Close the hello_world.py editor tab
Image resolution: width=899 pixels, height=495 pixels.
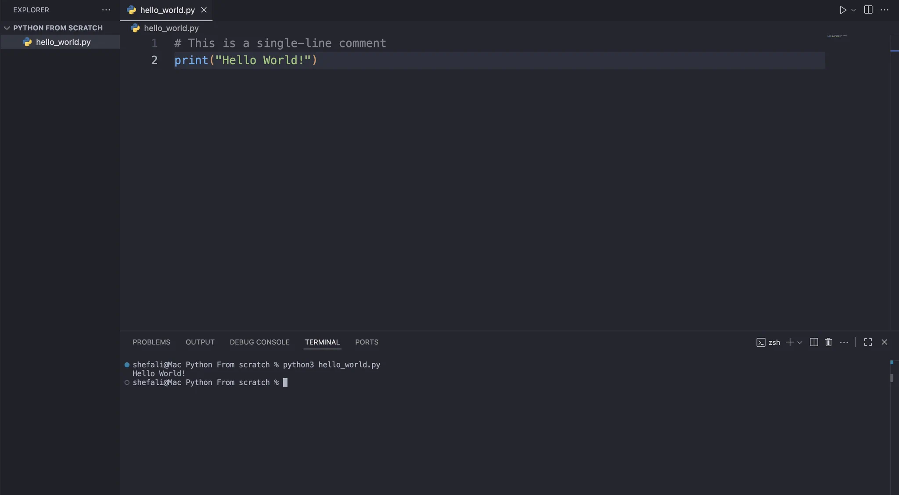(x=204, y=10)
